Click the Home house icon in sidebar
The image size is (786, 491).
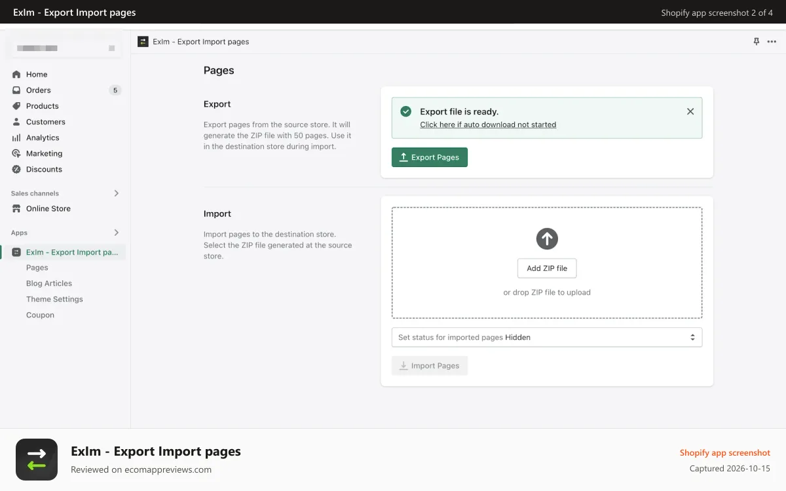point(16,75)
